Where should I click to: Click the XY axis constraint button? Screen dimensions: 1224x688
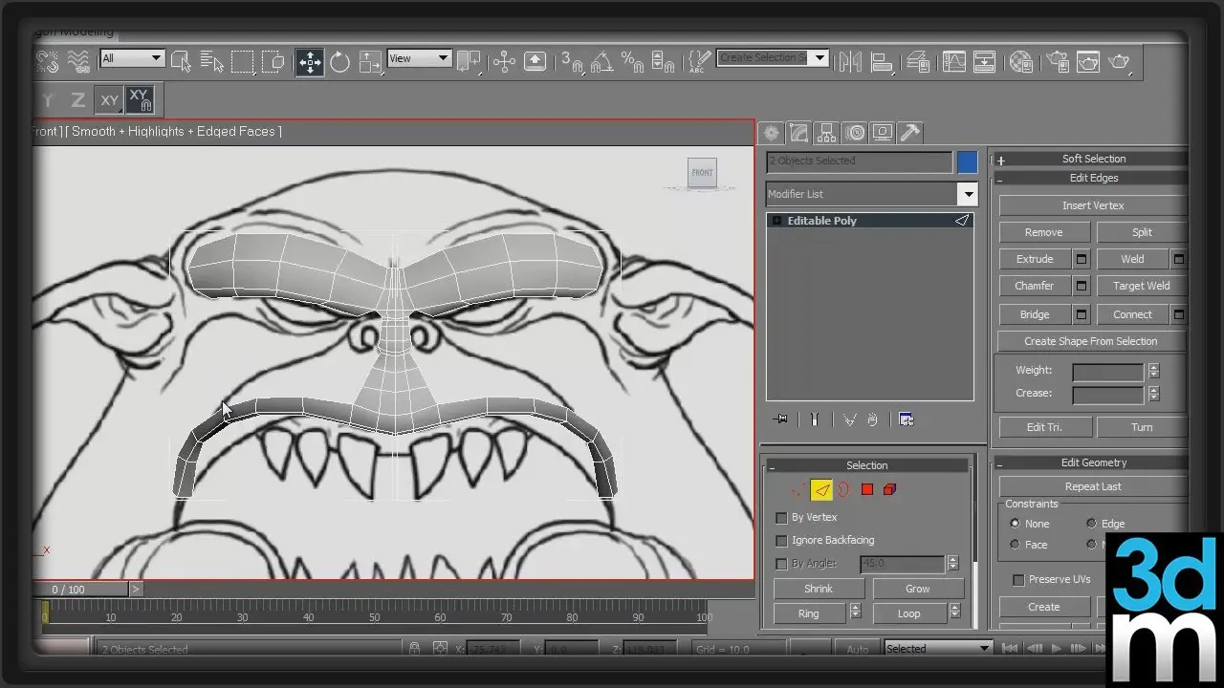tap(110, 99)
